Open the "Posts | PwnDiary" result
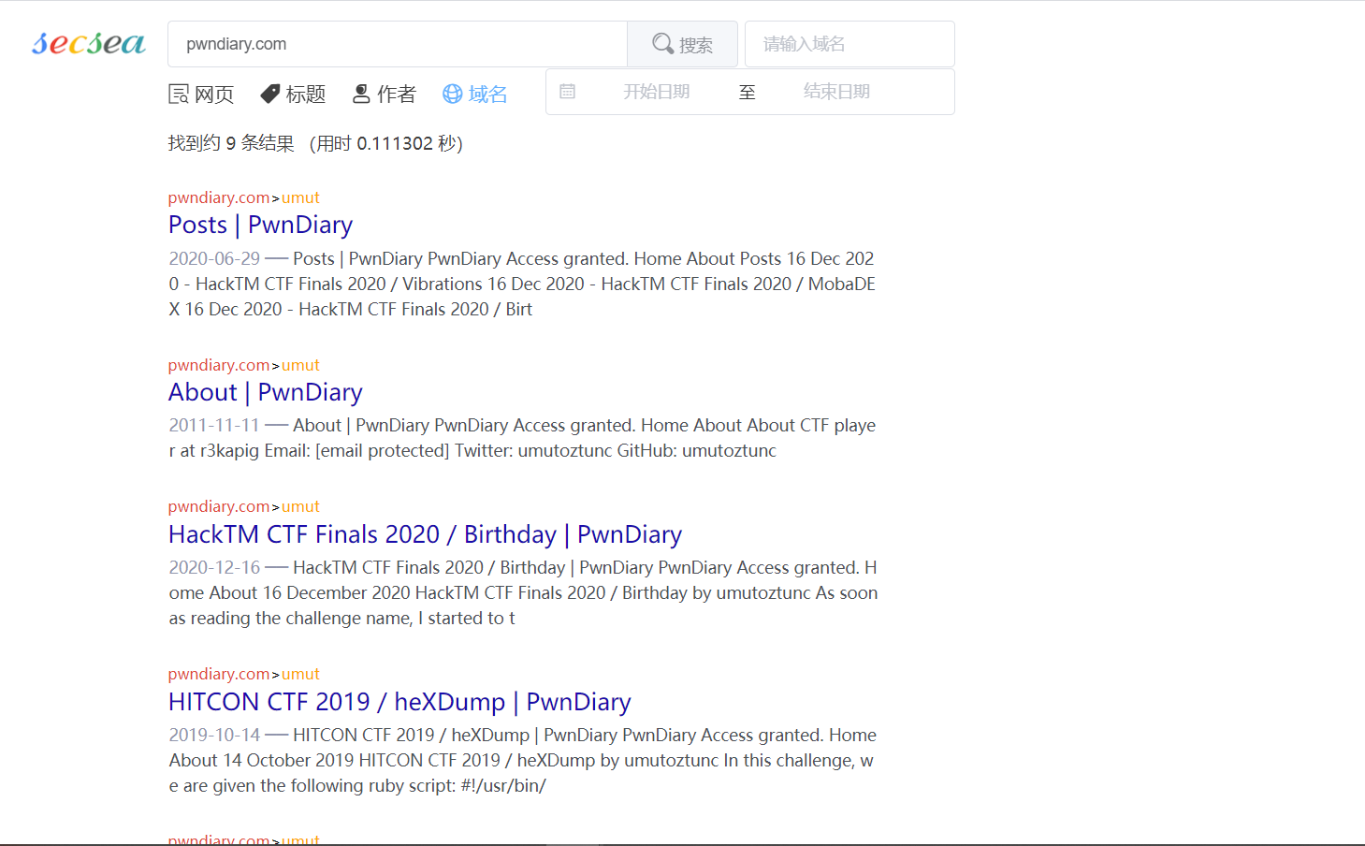The height and width of the screenshot is (846, 1365). coord(260,225)
